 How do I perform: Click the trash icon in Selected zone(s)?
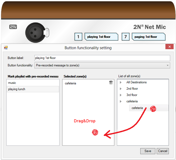pyautogui.click(x=111, y=83)
